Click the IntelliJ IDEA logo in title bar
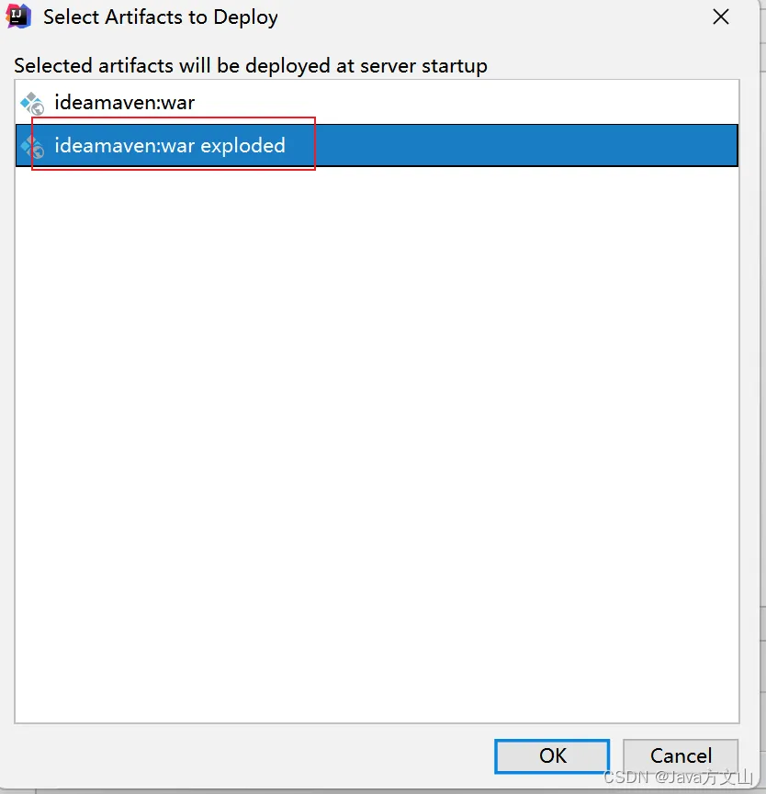The height and width of the screenshot is (794, 766). 19,17
